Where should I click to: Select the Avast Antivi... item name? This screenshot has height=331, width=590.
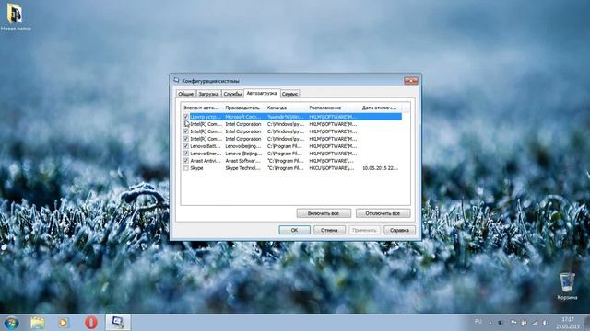point(206,161)
